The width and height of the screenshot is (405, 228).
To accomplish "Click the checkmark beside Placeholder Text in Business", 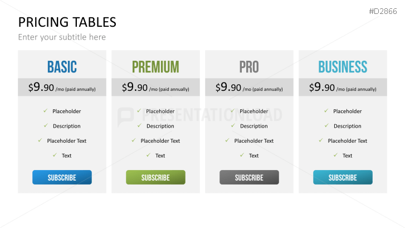I will 320,140.
